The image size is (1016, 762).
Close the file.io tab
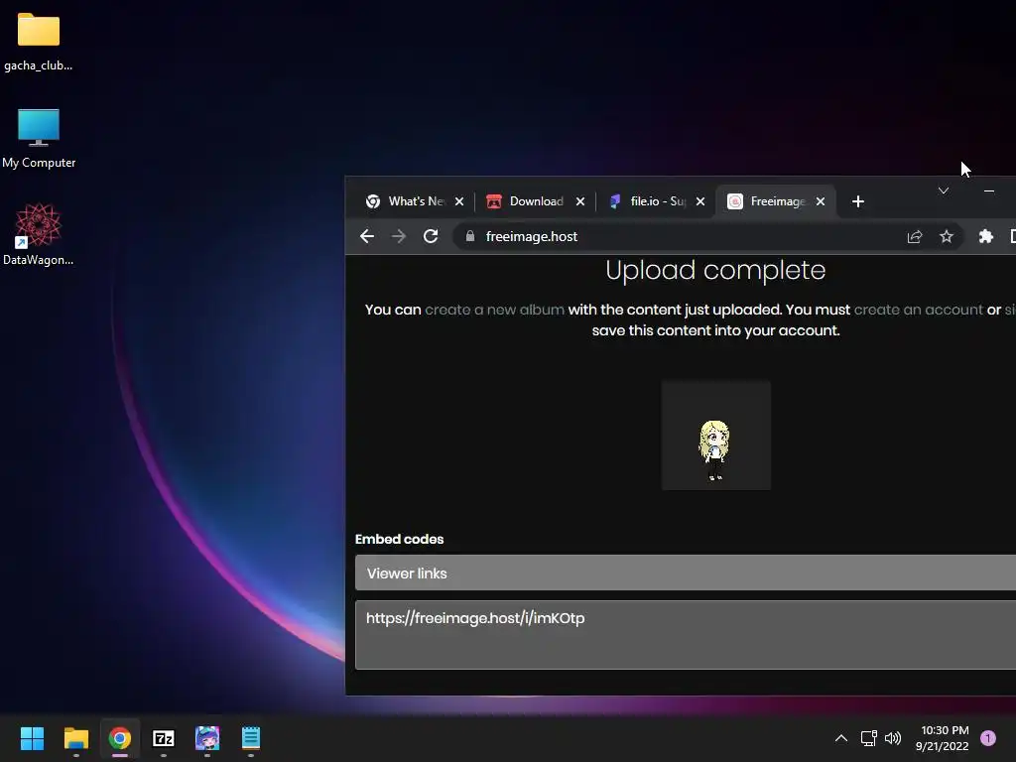[700, 201]
